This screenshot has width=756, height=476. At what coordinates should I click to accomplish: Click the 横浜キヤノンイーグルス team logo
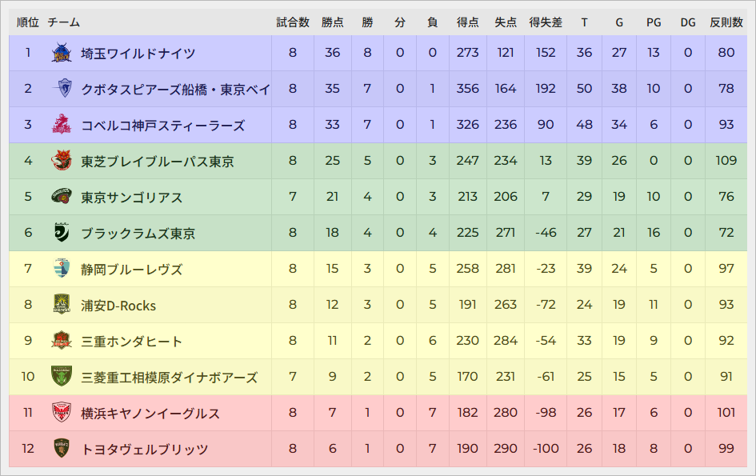tap(62, 413)
